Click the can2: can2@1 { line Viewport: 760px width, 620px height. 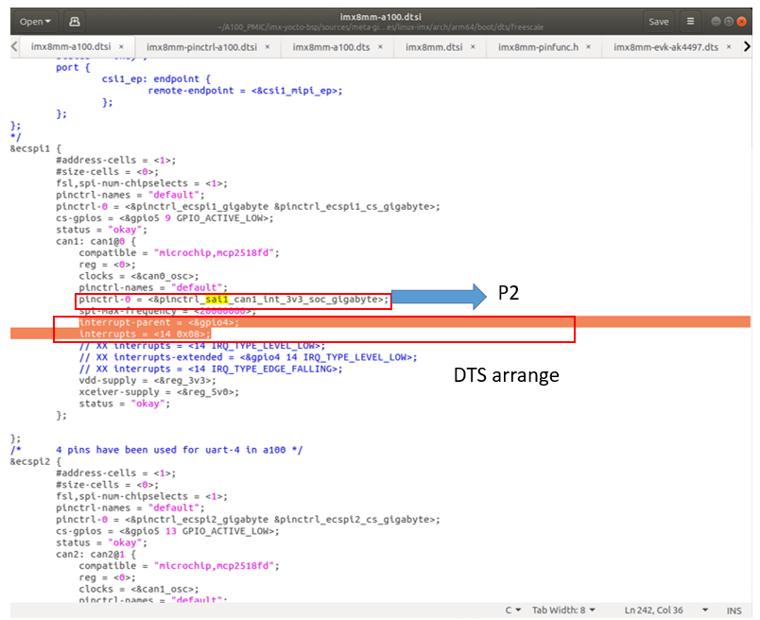tap(96, 554)
